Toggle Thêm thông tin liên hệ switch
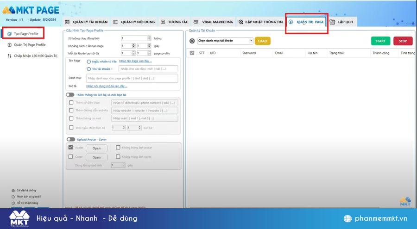The height and width of the screenshot is (229, 417). [x=70, y=95]
